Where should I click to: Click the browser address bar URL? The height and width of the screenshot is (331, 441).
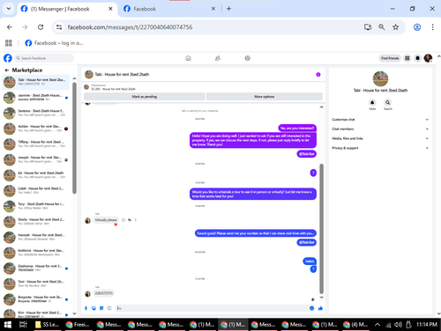click(x=130, y=27)
